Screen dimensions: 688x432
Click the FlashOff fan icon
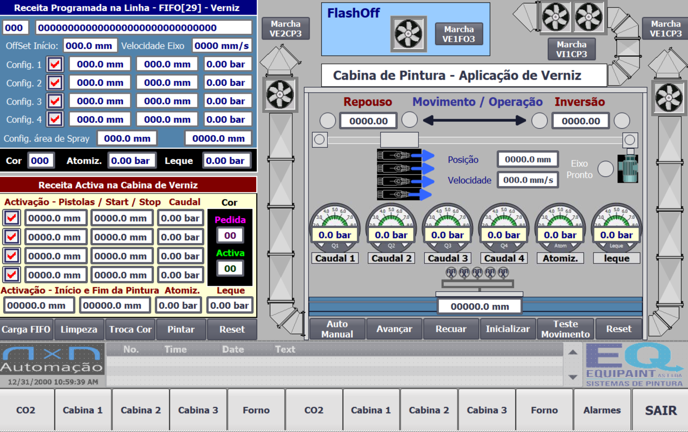pyautogui.click(x=408, y=34)
